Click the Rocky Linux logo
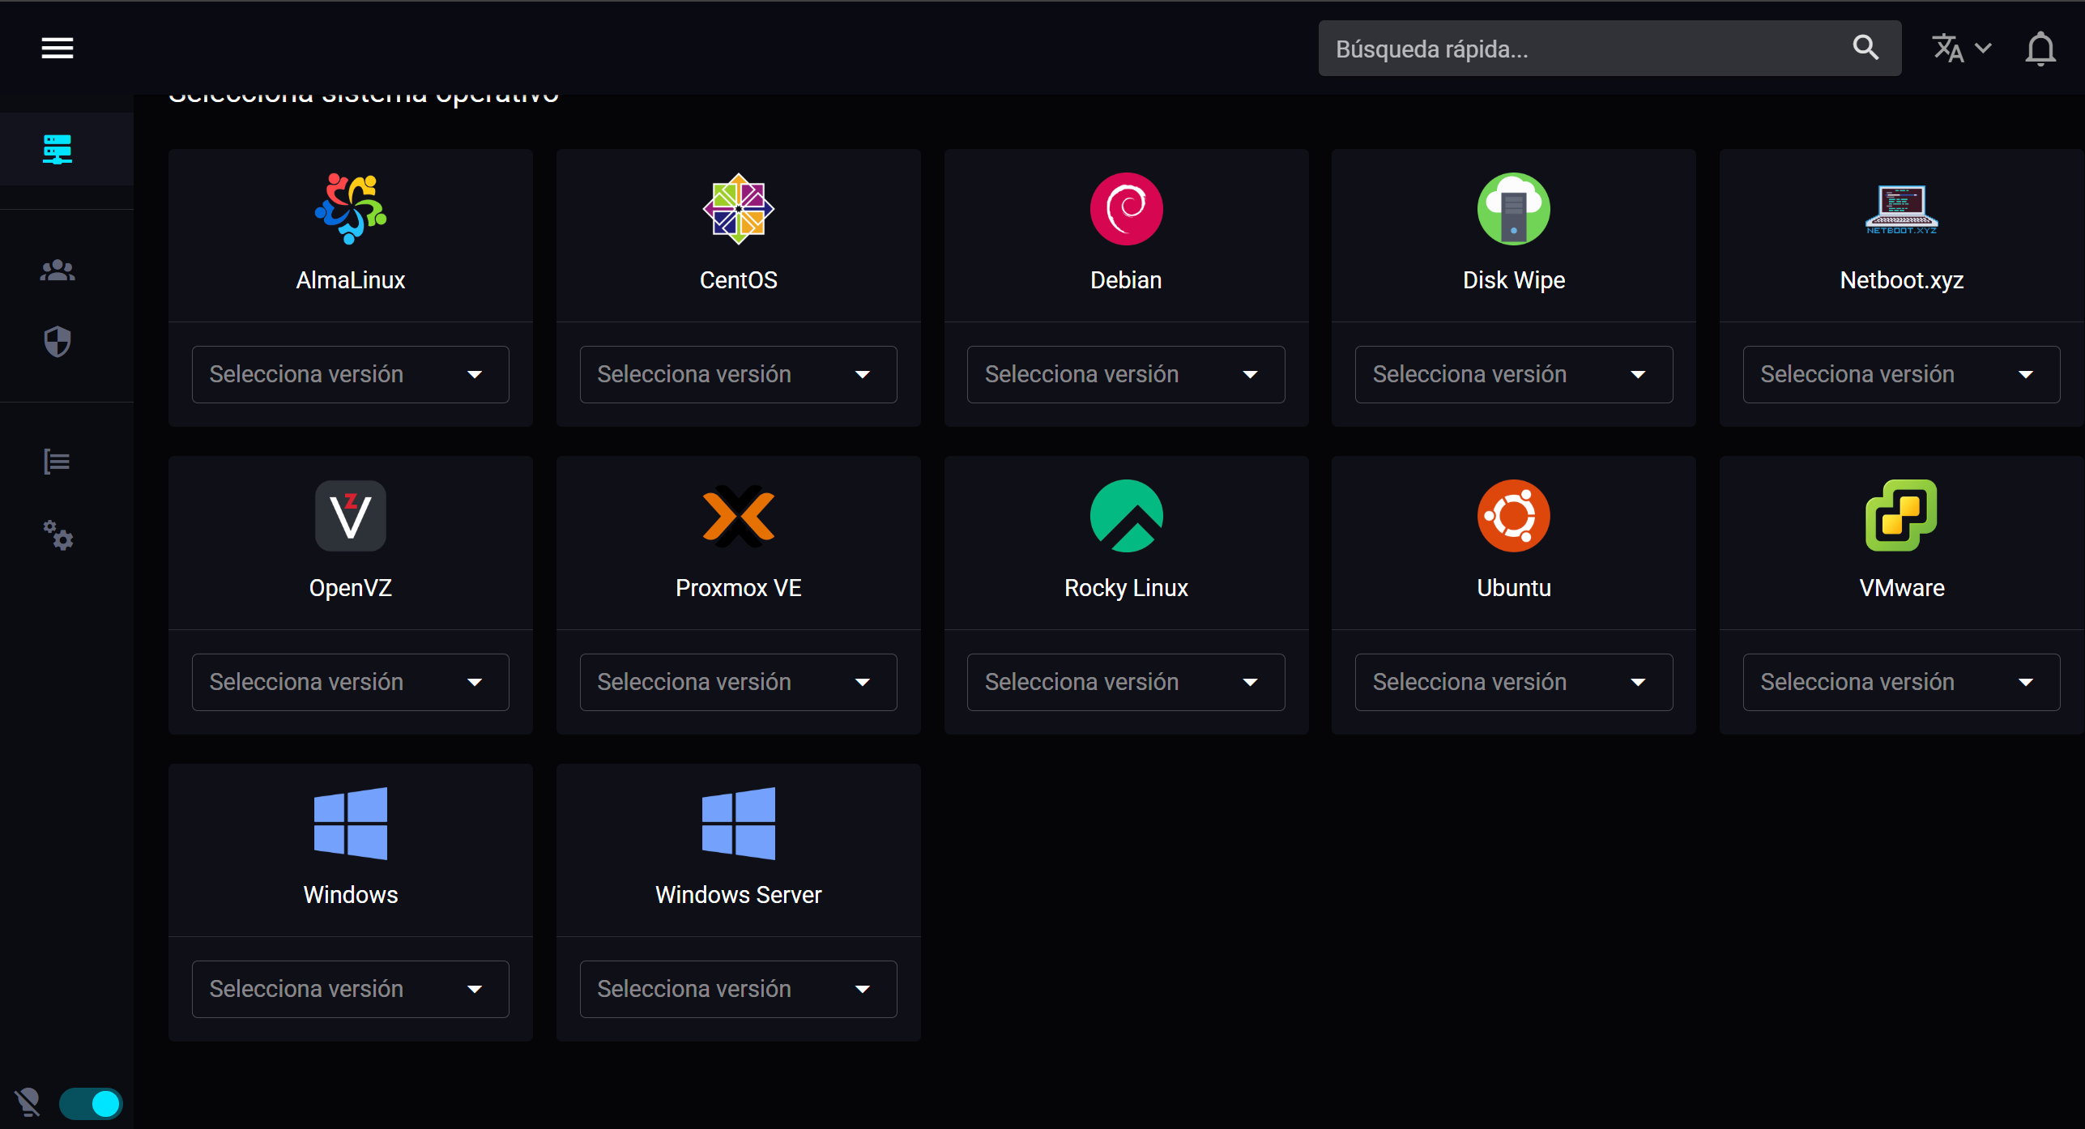 click(x=1127, y=516)
